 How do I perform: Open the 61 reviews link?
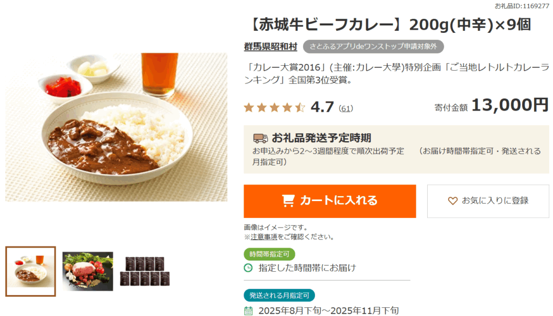346,108
